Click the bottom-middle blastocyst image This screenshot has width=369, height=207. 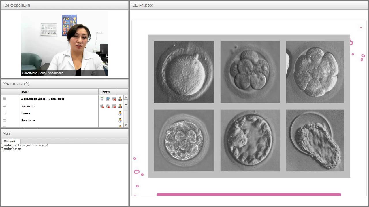[250, 140]
